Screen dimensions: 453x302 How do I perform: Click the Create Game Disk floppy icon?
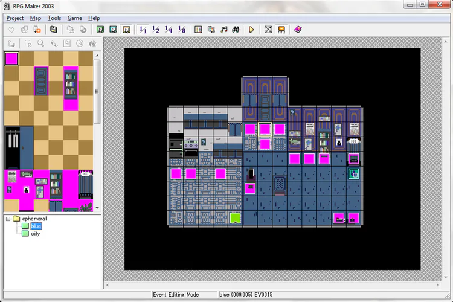tap(53, 30)
